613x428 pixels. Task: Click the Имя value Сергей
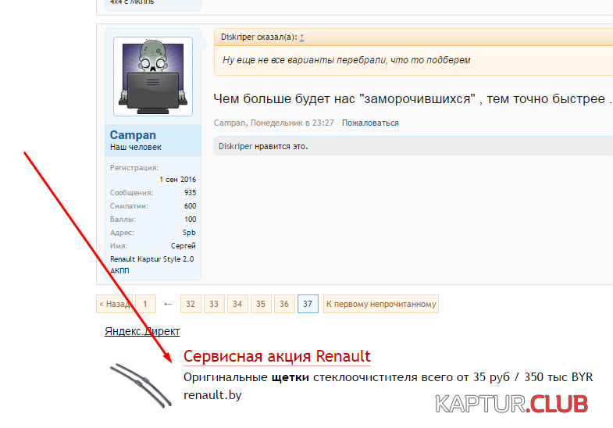[183, 246]
